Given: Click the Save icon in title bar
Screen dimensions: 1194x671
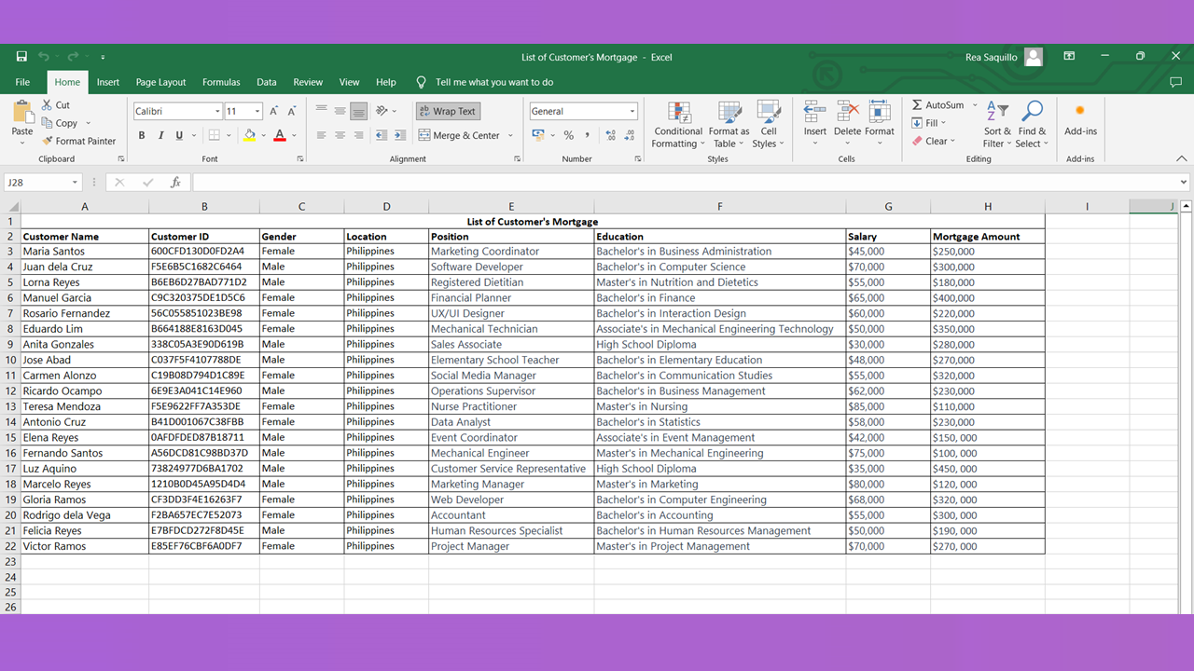Looking at the screenshot, I should click(21, 57).
